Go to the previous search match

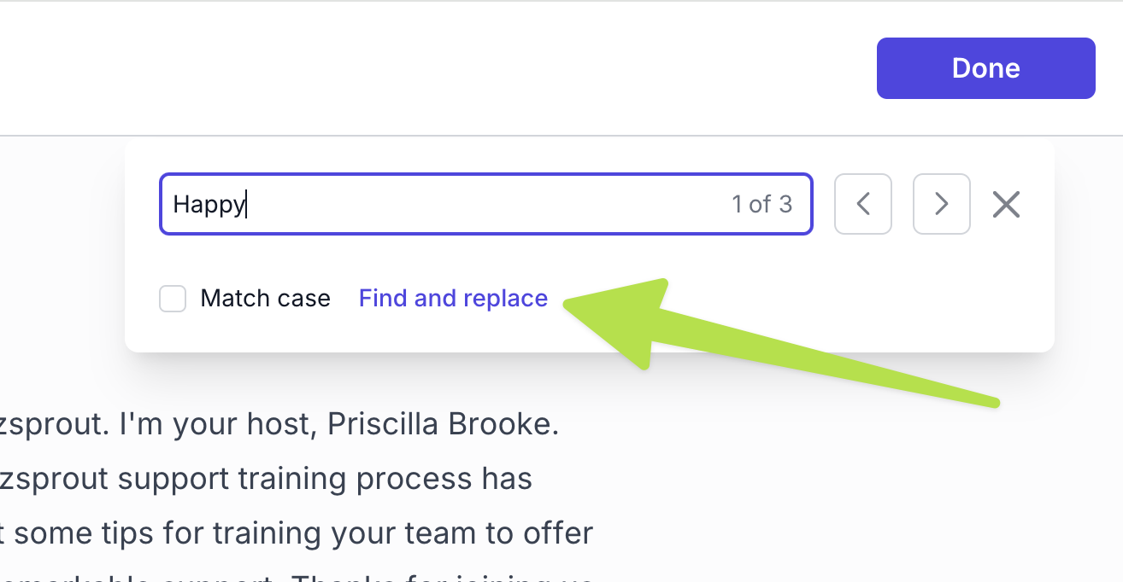pyautogui.click(x=863, y=204)
